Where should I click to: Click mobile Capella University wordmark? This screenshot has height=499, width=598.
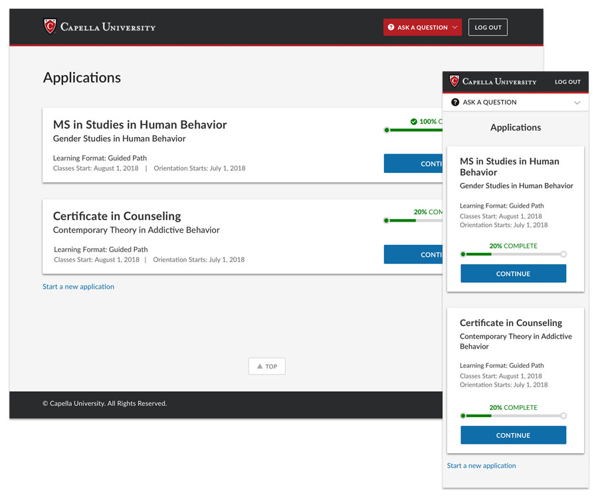pos(499,81)
